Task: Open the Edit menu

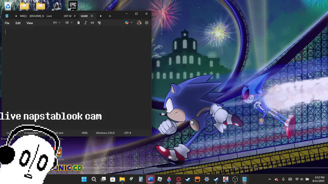Action: point(18,23)
